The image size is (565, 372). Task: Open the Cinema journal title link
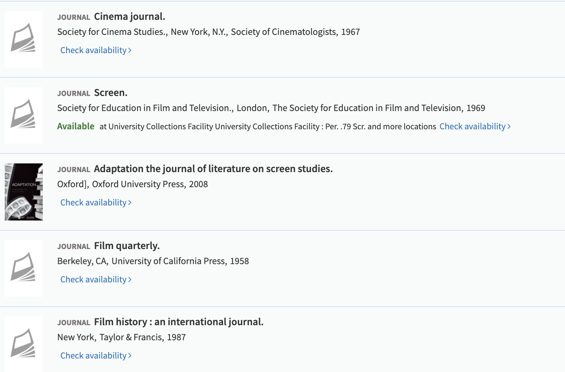pyautogui.click(x=129, y=17)
